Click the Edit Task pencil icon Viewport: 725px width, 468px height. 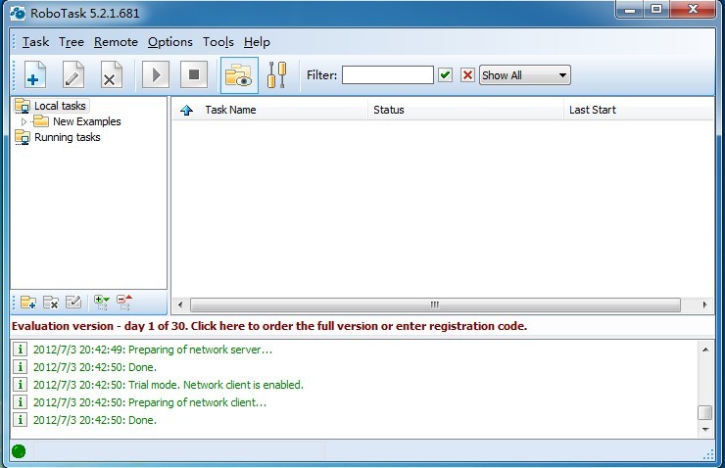(x=73, y=75)
